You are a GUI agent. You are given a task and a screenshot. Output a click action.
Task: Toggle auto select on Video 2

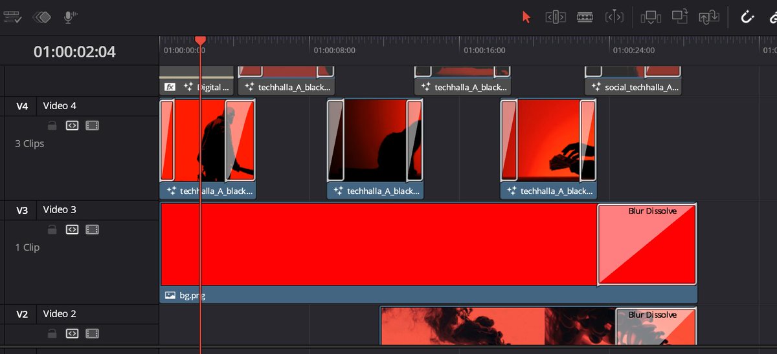point(72,333)
